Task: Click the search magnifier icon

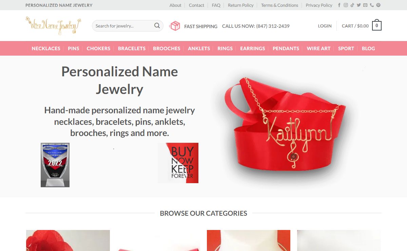Action: pyautogui.click(x=157, y=26)
